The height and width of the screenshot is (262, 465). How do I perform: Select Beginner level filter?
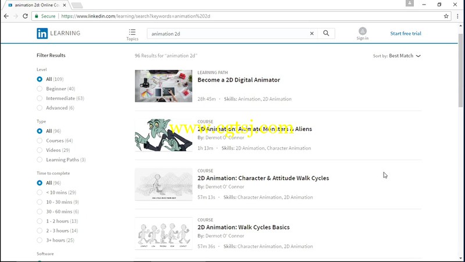40,88
